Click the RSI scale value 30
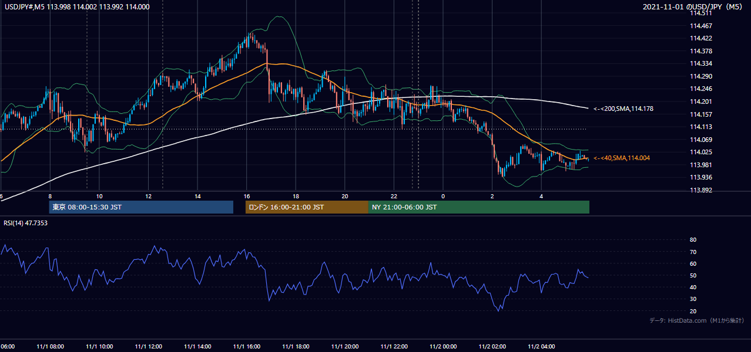Viewport: 751px width, 352px height. (x=693, y=299)
